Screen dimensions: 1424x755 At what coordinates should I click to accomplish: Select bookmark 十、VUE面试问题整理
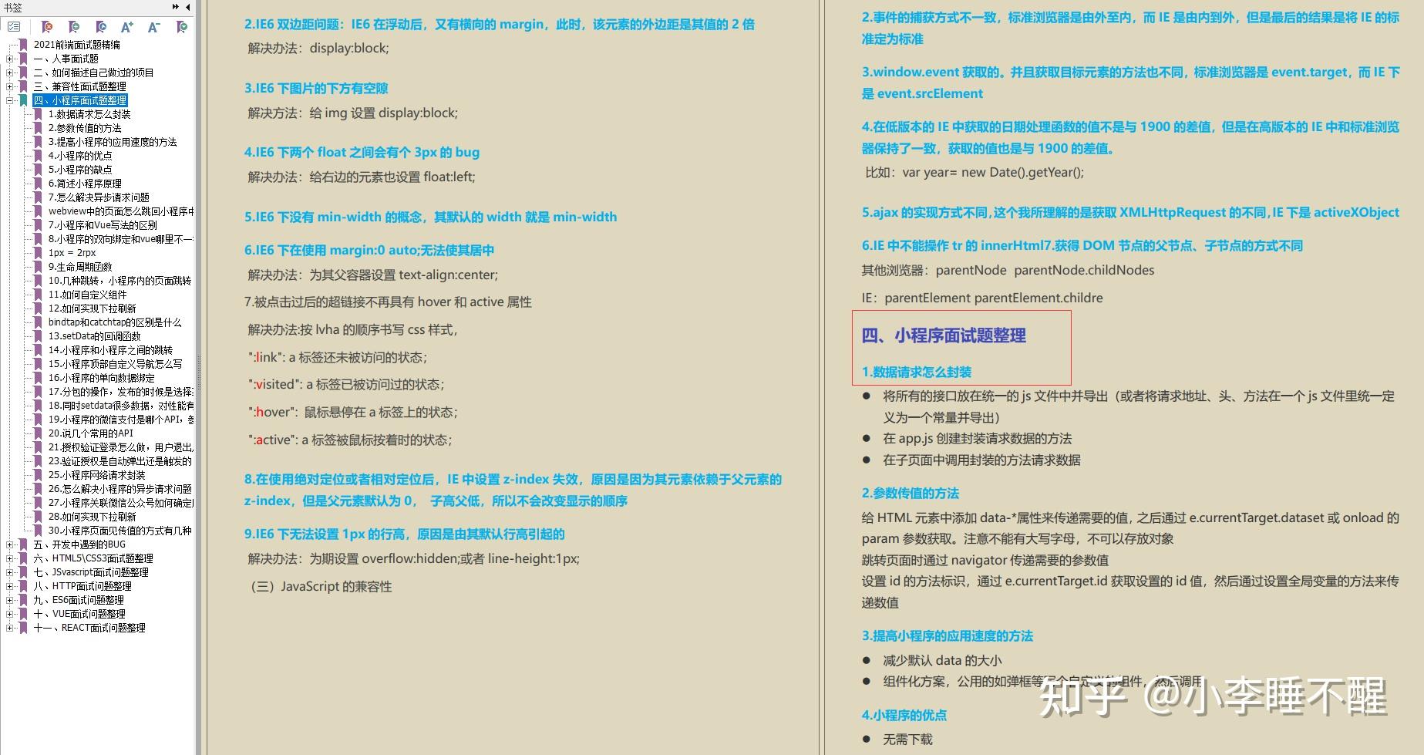tap(79, 614)
